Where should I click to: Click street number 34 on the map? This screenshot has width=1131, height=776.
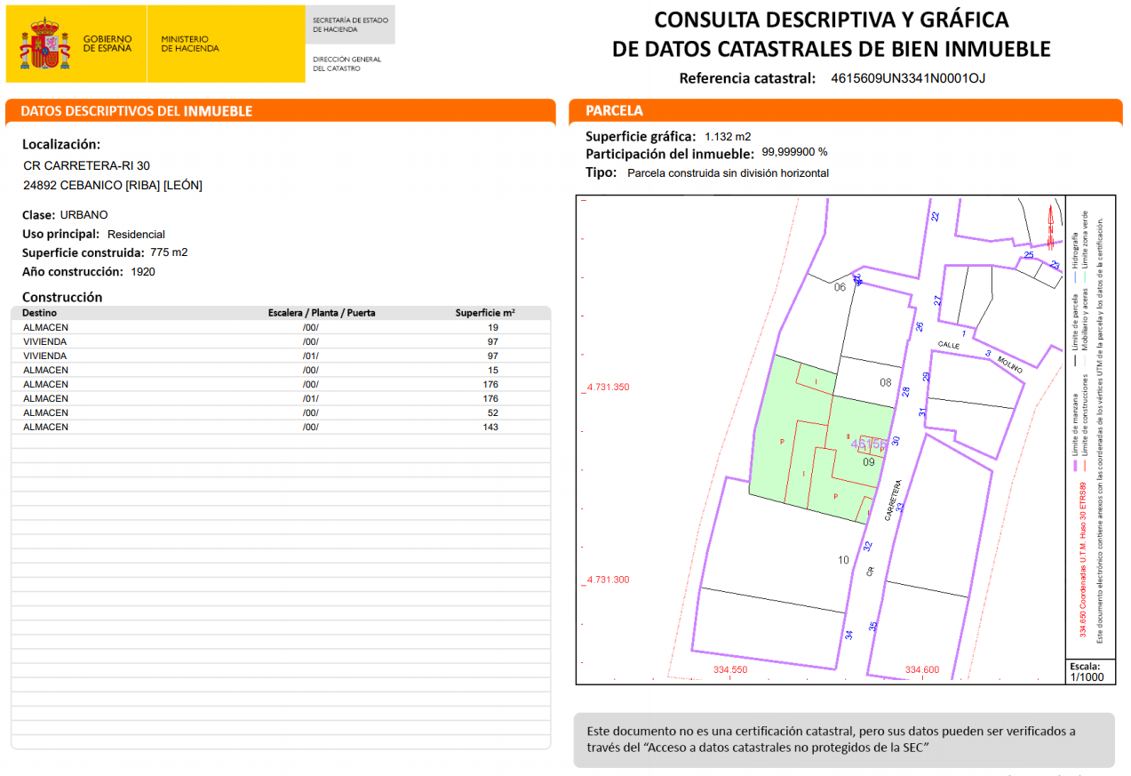[x=849, y=635]
